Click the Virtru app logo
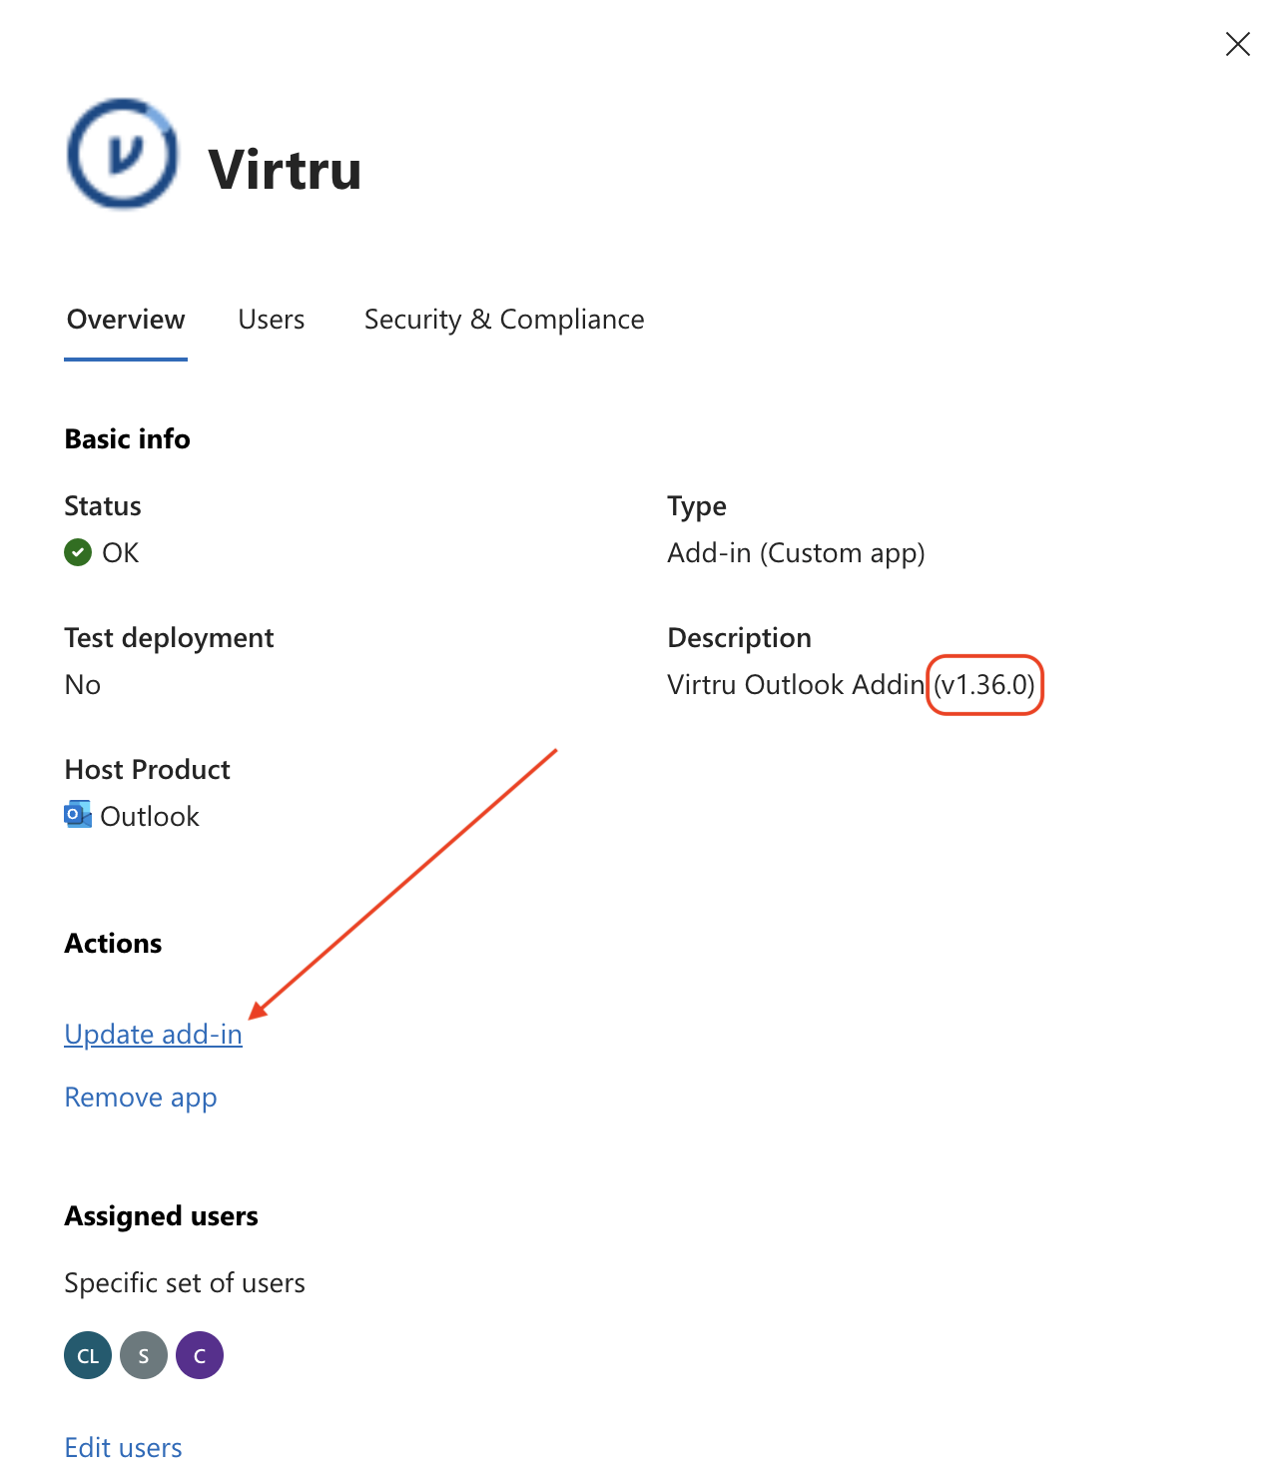Viewport: 1278px width, 1484px height. 122,154
